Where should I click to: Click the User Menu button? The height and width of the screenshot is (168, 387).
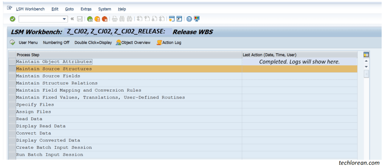point(28,43)
